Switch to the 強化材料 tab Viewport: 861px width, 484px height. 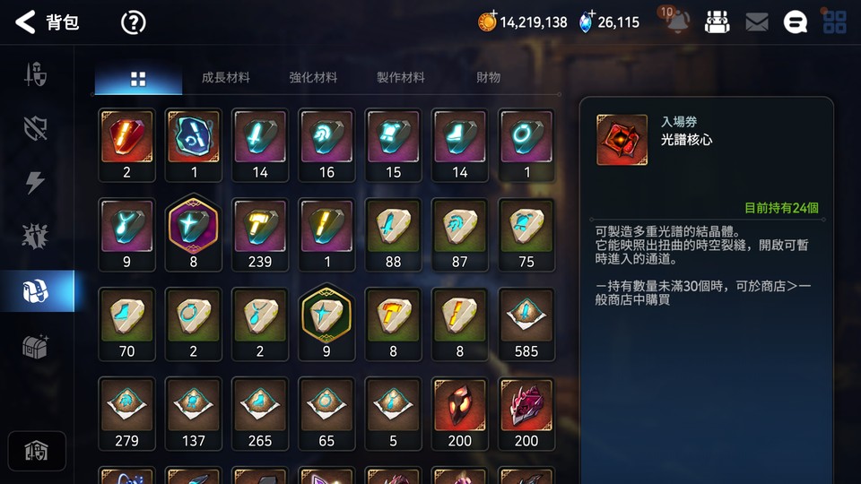[x=313, y=77]
